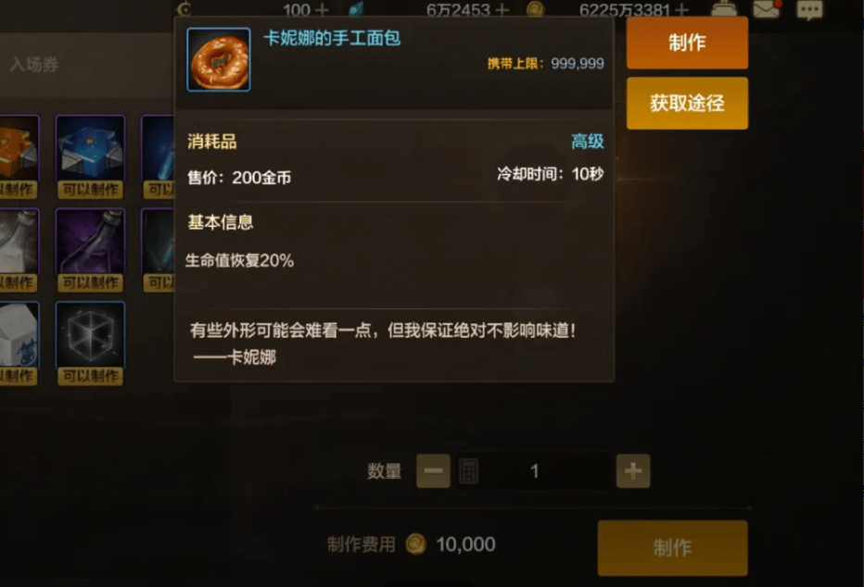Open the quantity calculator keypad icon
864x587 pixels.
point(468,471)
